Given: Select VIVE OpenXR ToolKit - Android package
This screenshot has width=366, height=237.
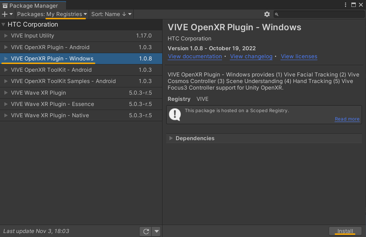Looking at the screenshot, I should [x=81, y=70].
